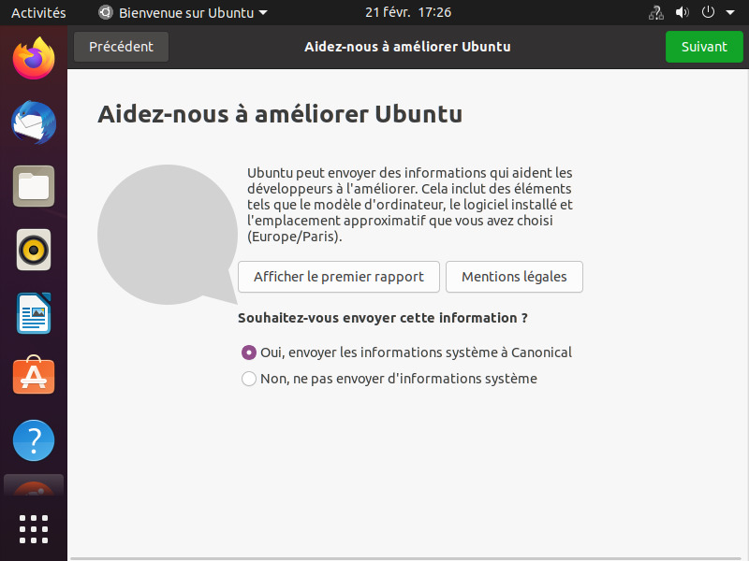749x561 pixels.
Task: Select 'Oui, envoyer les informations système'
Action: [249, 352]
